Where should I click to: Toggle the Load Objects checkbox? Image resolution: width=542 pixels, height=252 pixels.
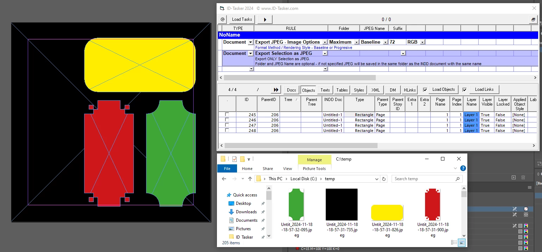425,89
